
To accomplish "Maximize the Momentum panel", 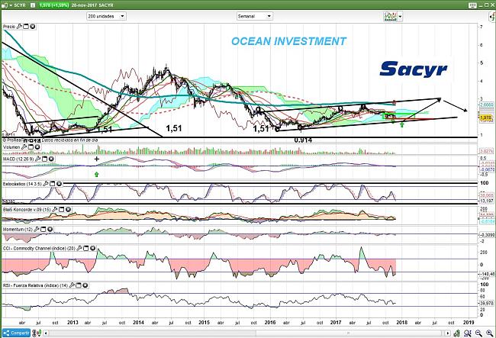I will click(x=43, y=229).
